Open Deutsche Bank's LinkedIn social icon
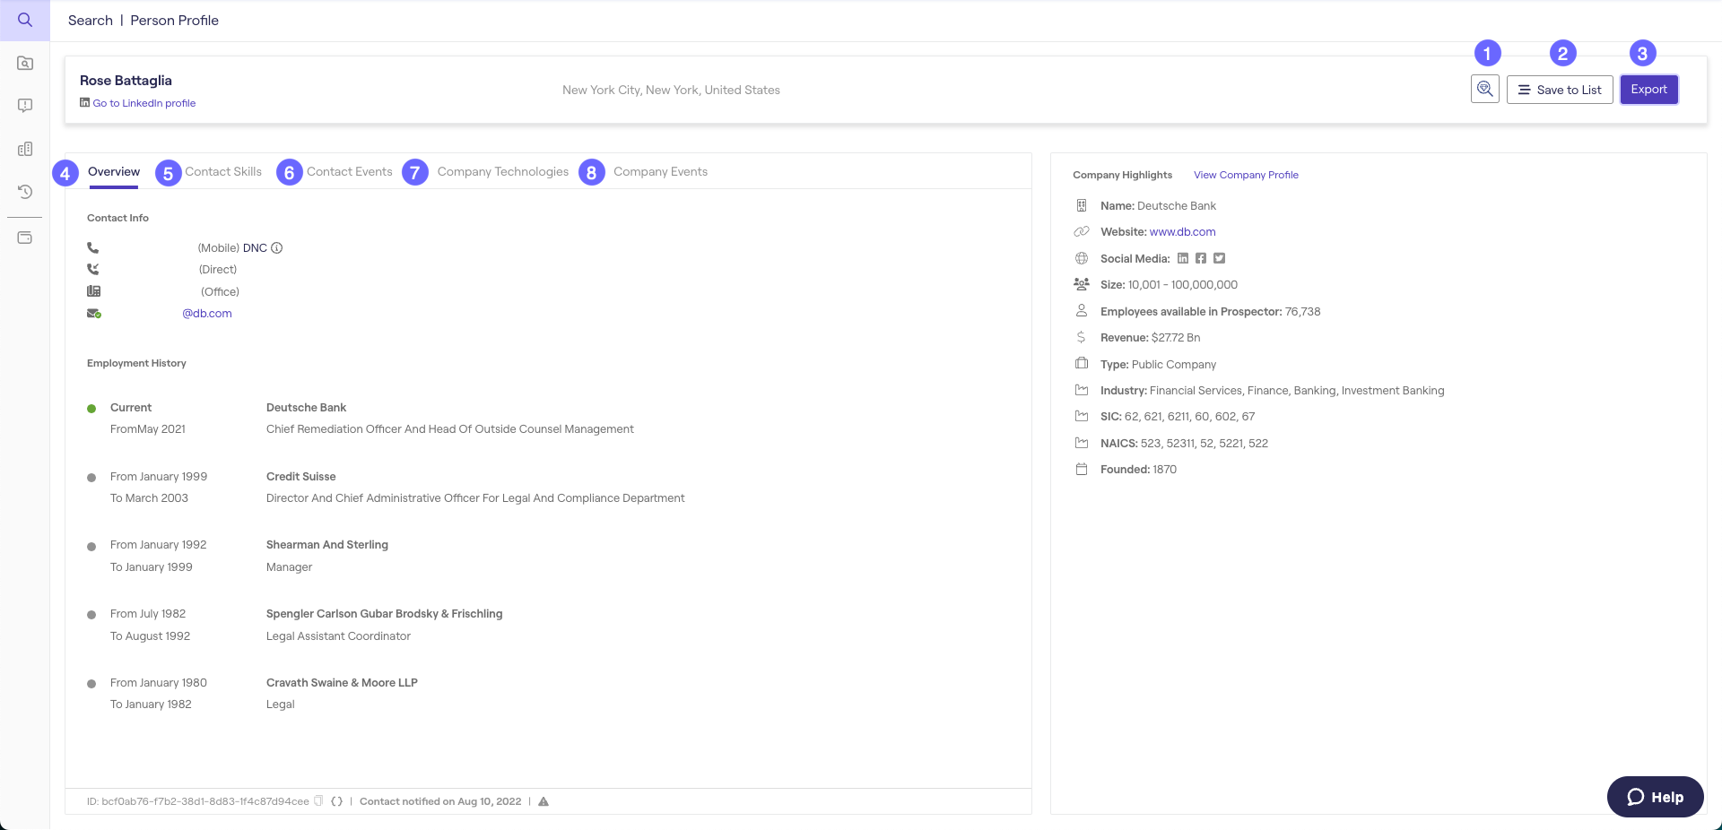This screenshot has width=1722, height=830. [x=1183, y=258]
